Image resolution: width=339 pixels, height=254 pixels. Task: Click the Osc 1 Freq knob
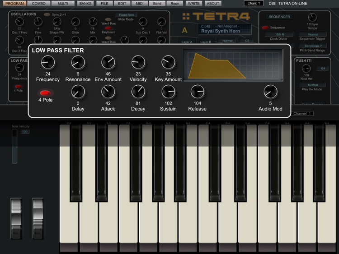(x=19, y=22)
